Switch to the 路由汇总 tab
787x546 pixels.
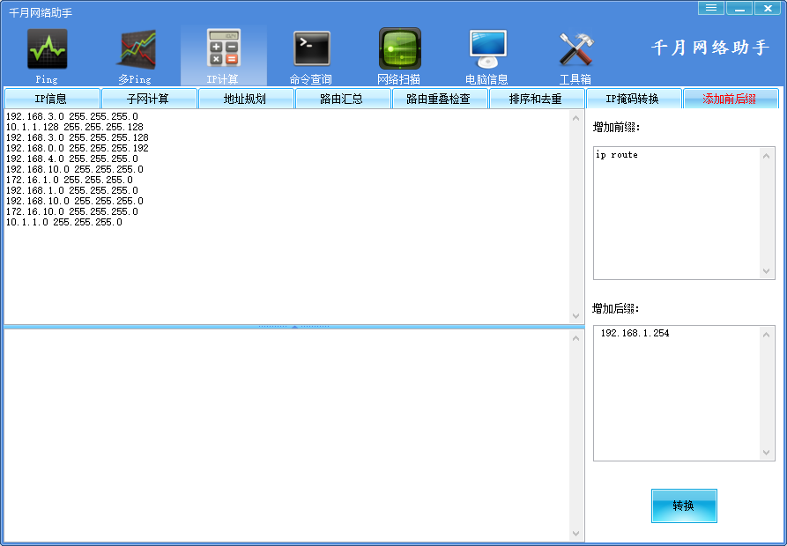coord(342,99)
